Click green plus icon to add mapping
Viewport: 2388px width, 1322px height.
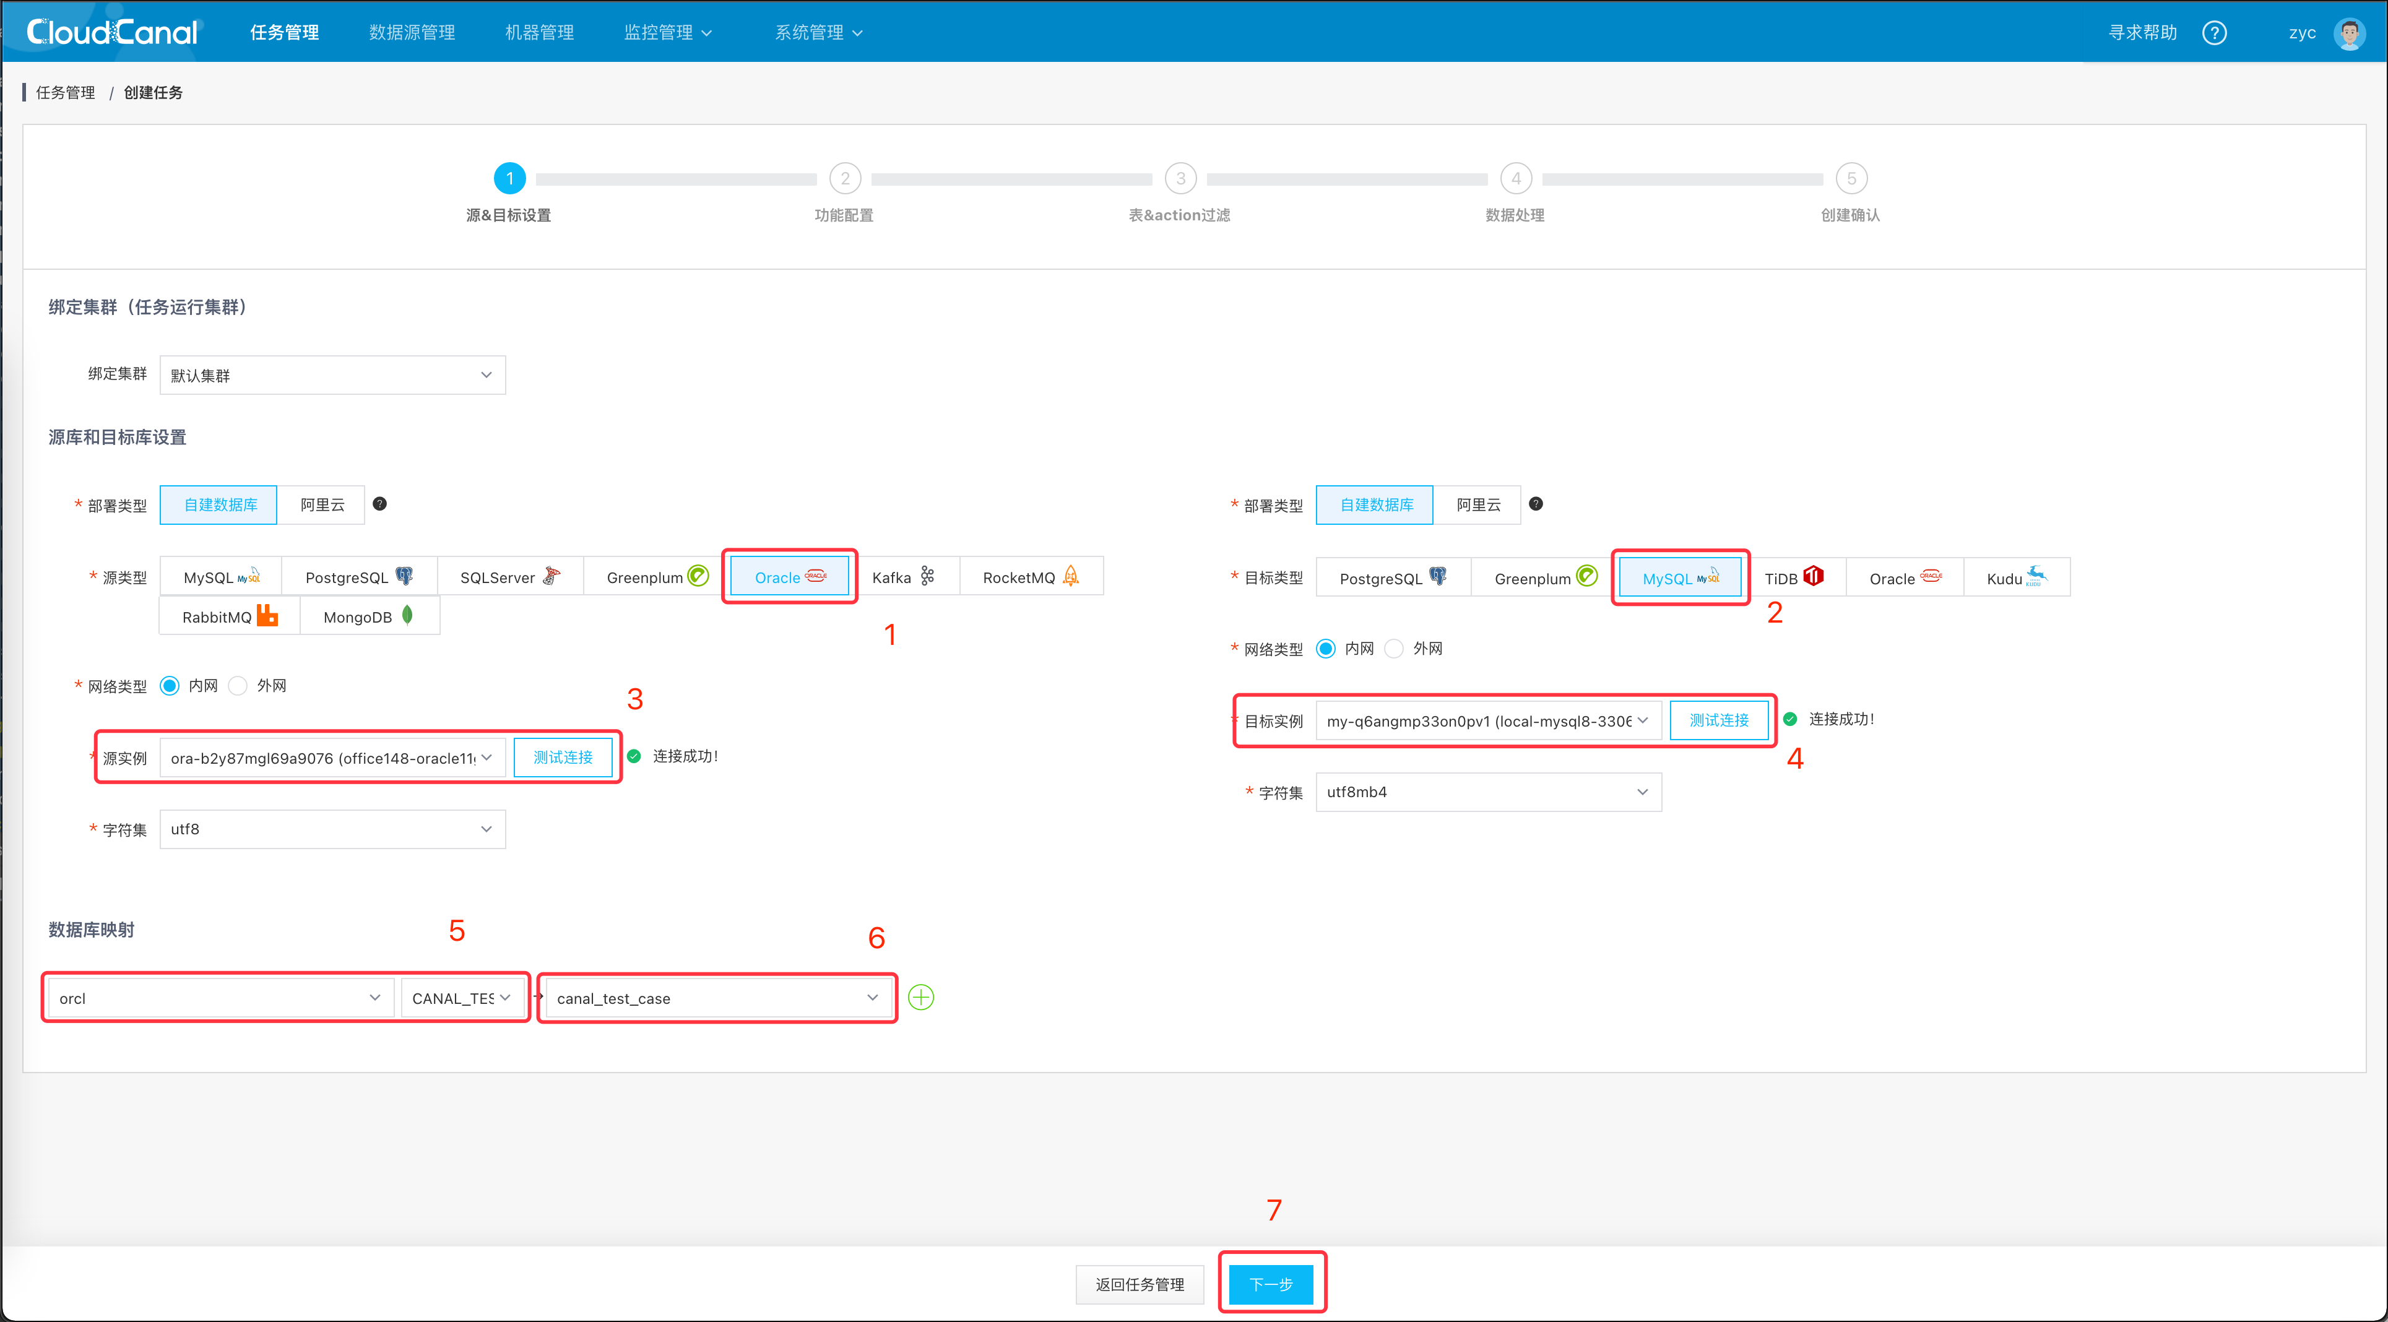click(x=920, y=998)
